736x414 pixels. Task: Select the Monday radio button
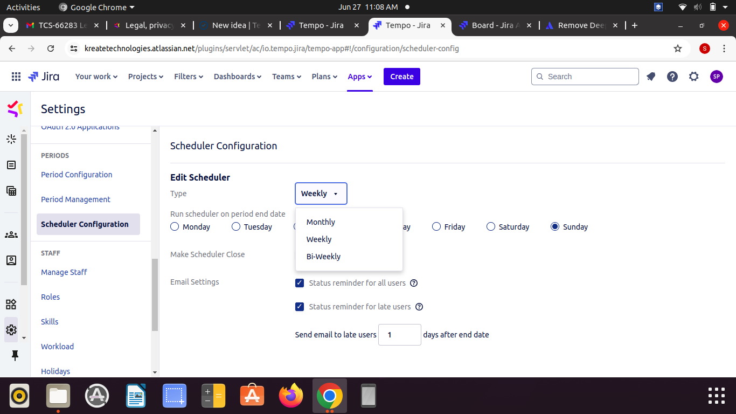click(x=175, y=227)
